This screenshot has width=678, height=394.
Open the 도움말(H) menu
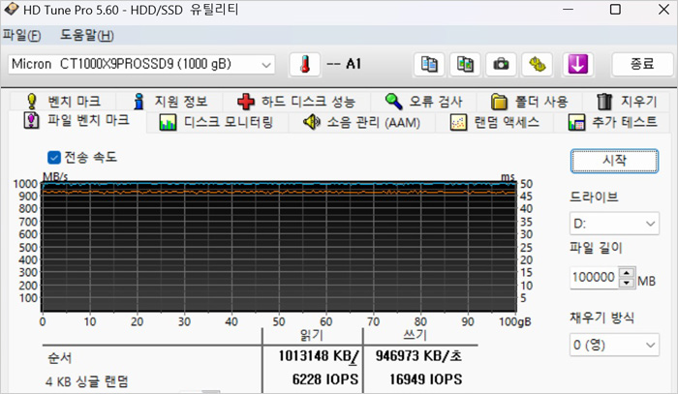(x=87, y=35)
